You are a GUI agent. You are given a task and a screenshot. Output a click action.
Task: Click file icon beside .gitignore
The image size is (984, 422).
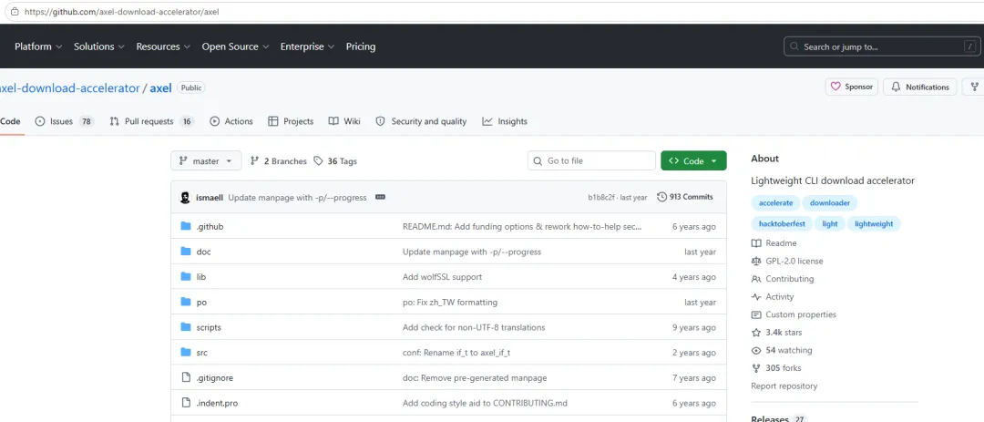coord(185,377)
